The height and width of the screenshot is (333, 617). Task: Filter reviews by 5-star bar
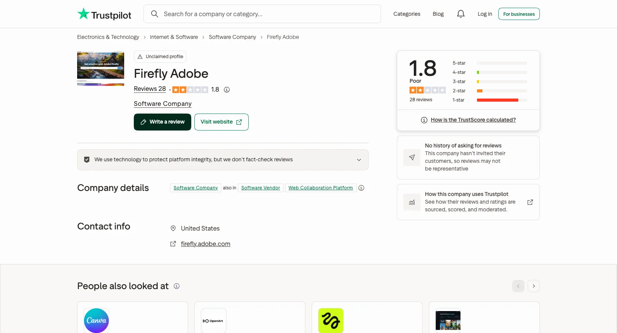tap(490, 63)
